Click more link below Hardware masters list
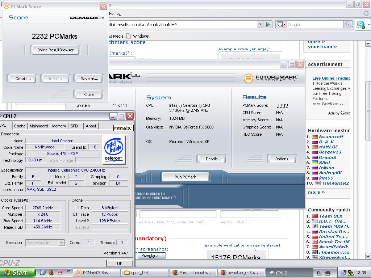Viewport: 371px width, 278px height. [316, 192]
